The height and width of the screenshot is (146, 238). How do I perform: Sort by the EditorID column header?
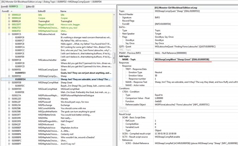(x=48, y=11)
